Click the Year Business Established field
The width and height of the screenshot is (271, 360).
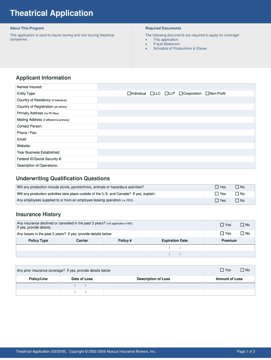coord(176,152)
